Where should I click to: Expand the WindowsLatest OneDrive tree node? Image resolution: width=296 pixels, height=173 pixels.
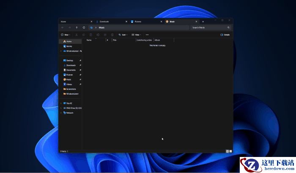pyautogui.click(x=61, y=51)
